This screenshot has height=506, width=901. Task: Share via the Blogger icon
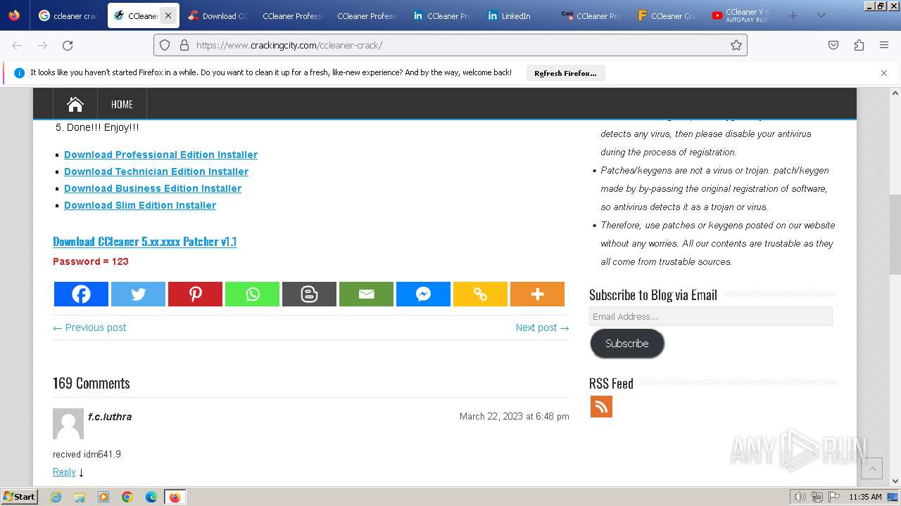309,294
